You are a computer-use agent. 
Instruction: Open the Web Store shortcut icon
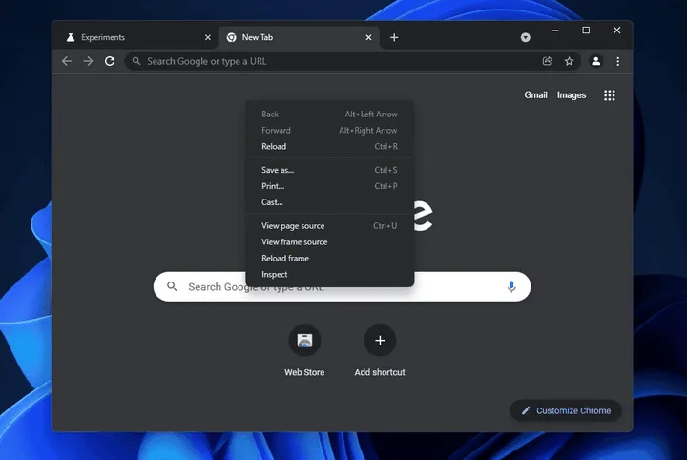coord(304,341)
